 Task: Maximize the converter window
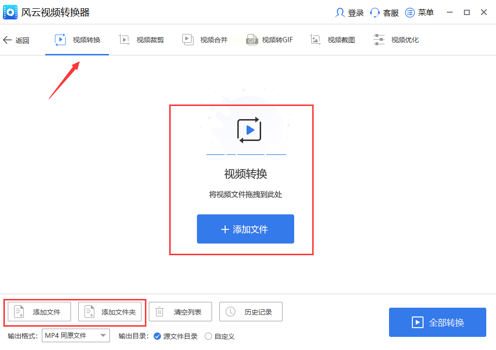pos(467,12)
